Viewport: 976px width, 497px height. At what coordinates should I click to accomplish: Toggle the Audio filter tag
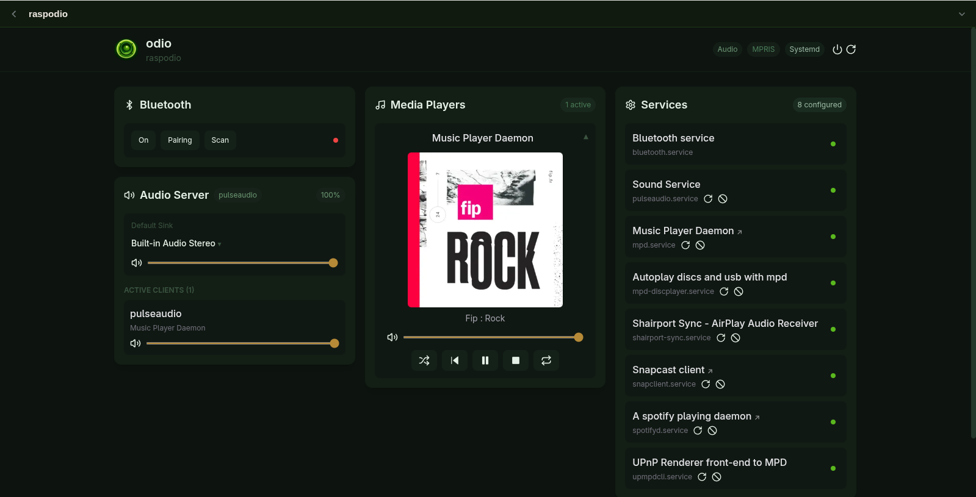coord(727,49)
